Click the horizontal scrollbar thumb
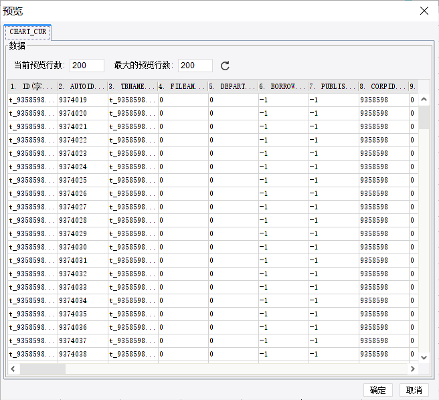This screenshot has height=400, width=439. click(x=43, y=369)
